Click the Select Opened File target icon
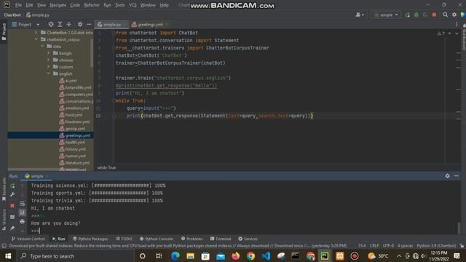 click(x=51, y=24)
